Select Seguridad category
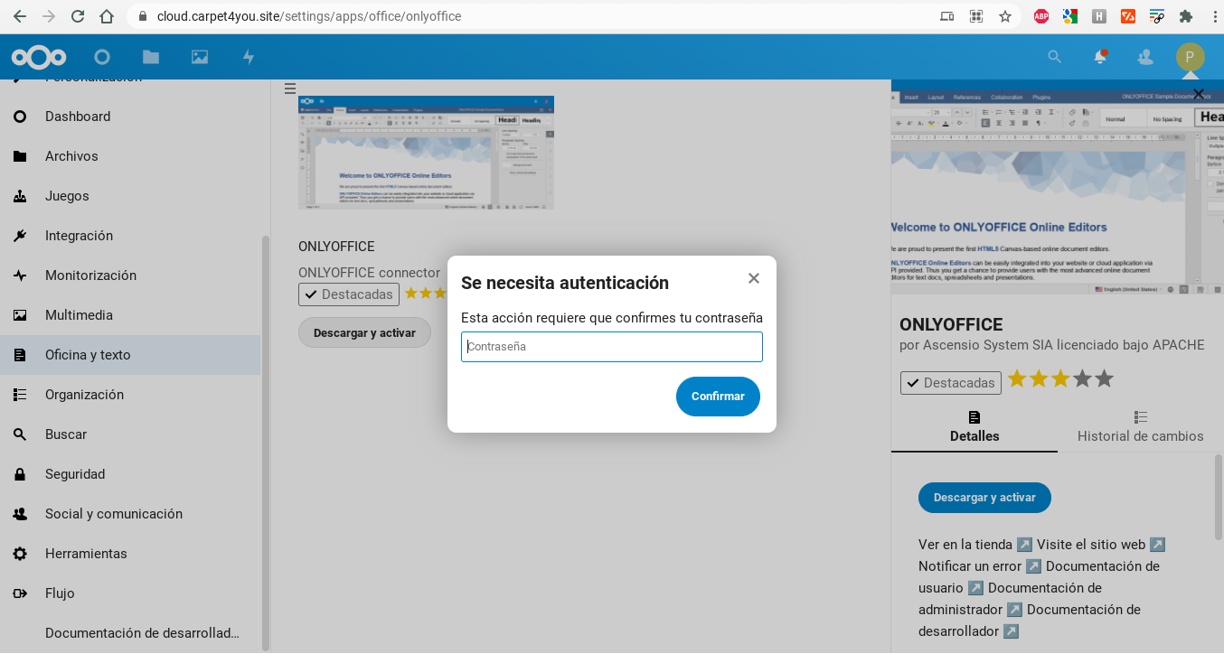 point(130,474)
